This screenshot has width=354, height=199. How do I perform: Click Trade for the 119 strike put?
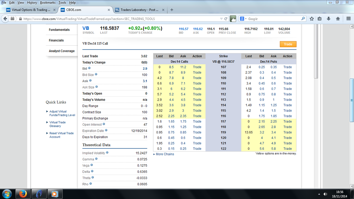287,132
